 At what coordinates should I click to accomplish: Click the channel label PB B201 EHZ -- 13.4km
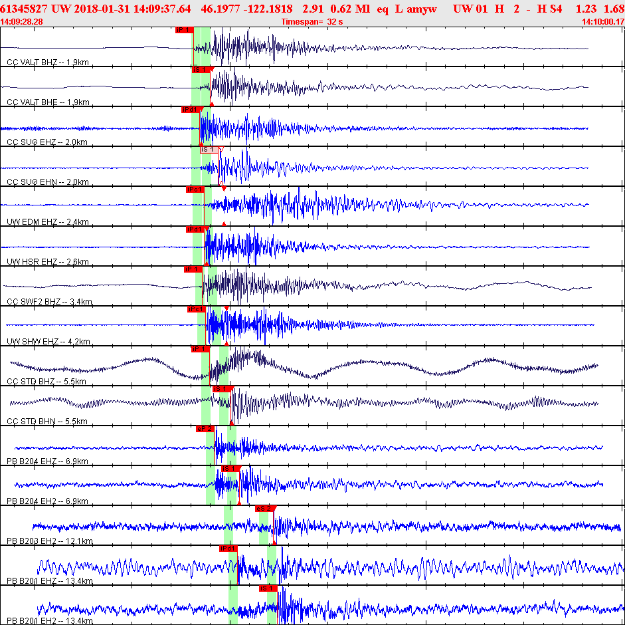pos(50,580)
